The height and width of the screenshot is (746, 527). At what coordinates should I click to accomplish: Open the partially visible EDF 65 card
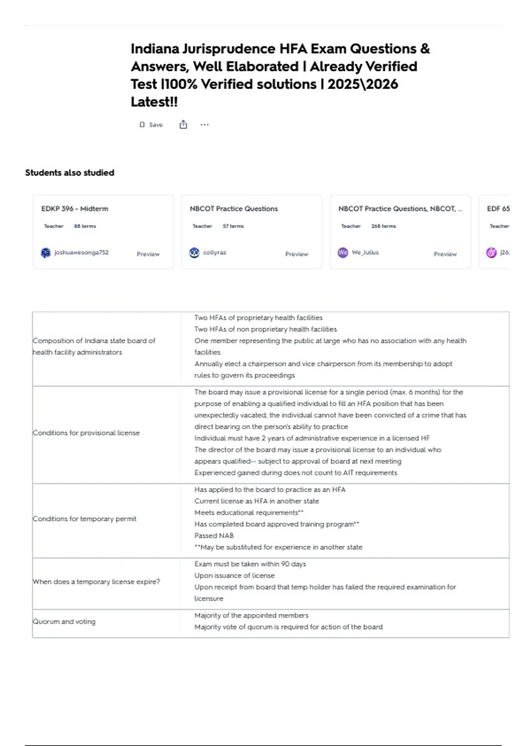(x=495, y=232)
